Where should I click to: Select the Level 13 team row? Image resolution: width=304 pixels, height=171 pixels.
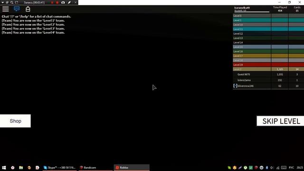click(268, 38)
